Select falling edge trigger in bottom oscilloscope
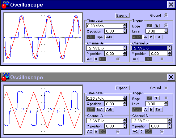Image resolution: width=177 pixels, height=139 pixels. 157,98
